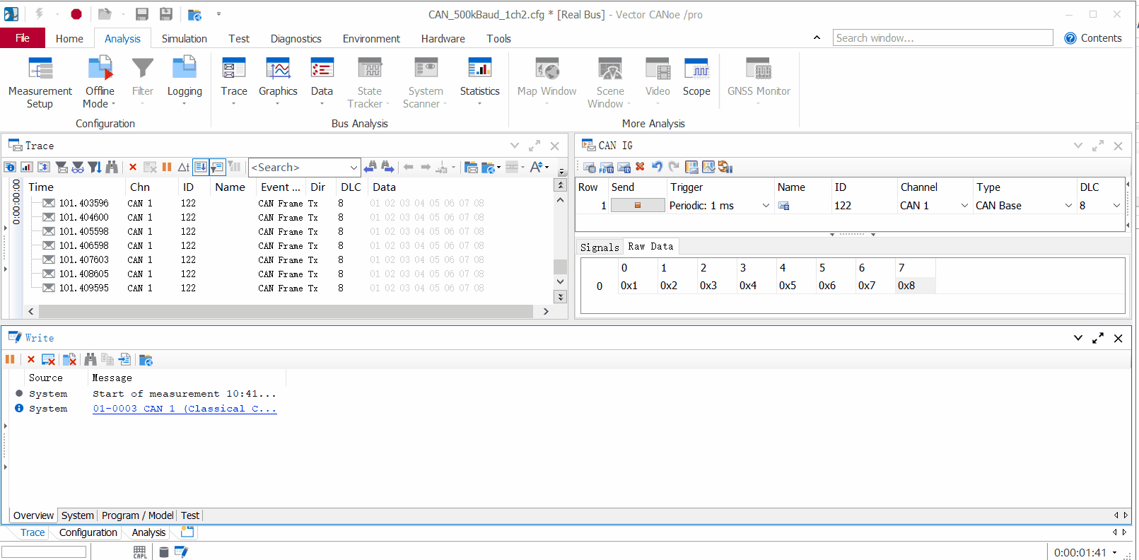Open Measurement Setup in the ribbon
1139x560 pixels.
pos(40,83)
